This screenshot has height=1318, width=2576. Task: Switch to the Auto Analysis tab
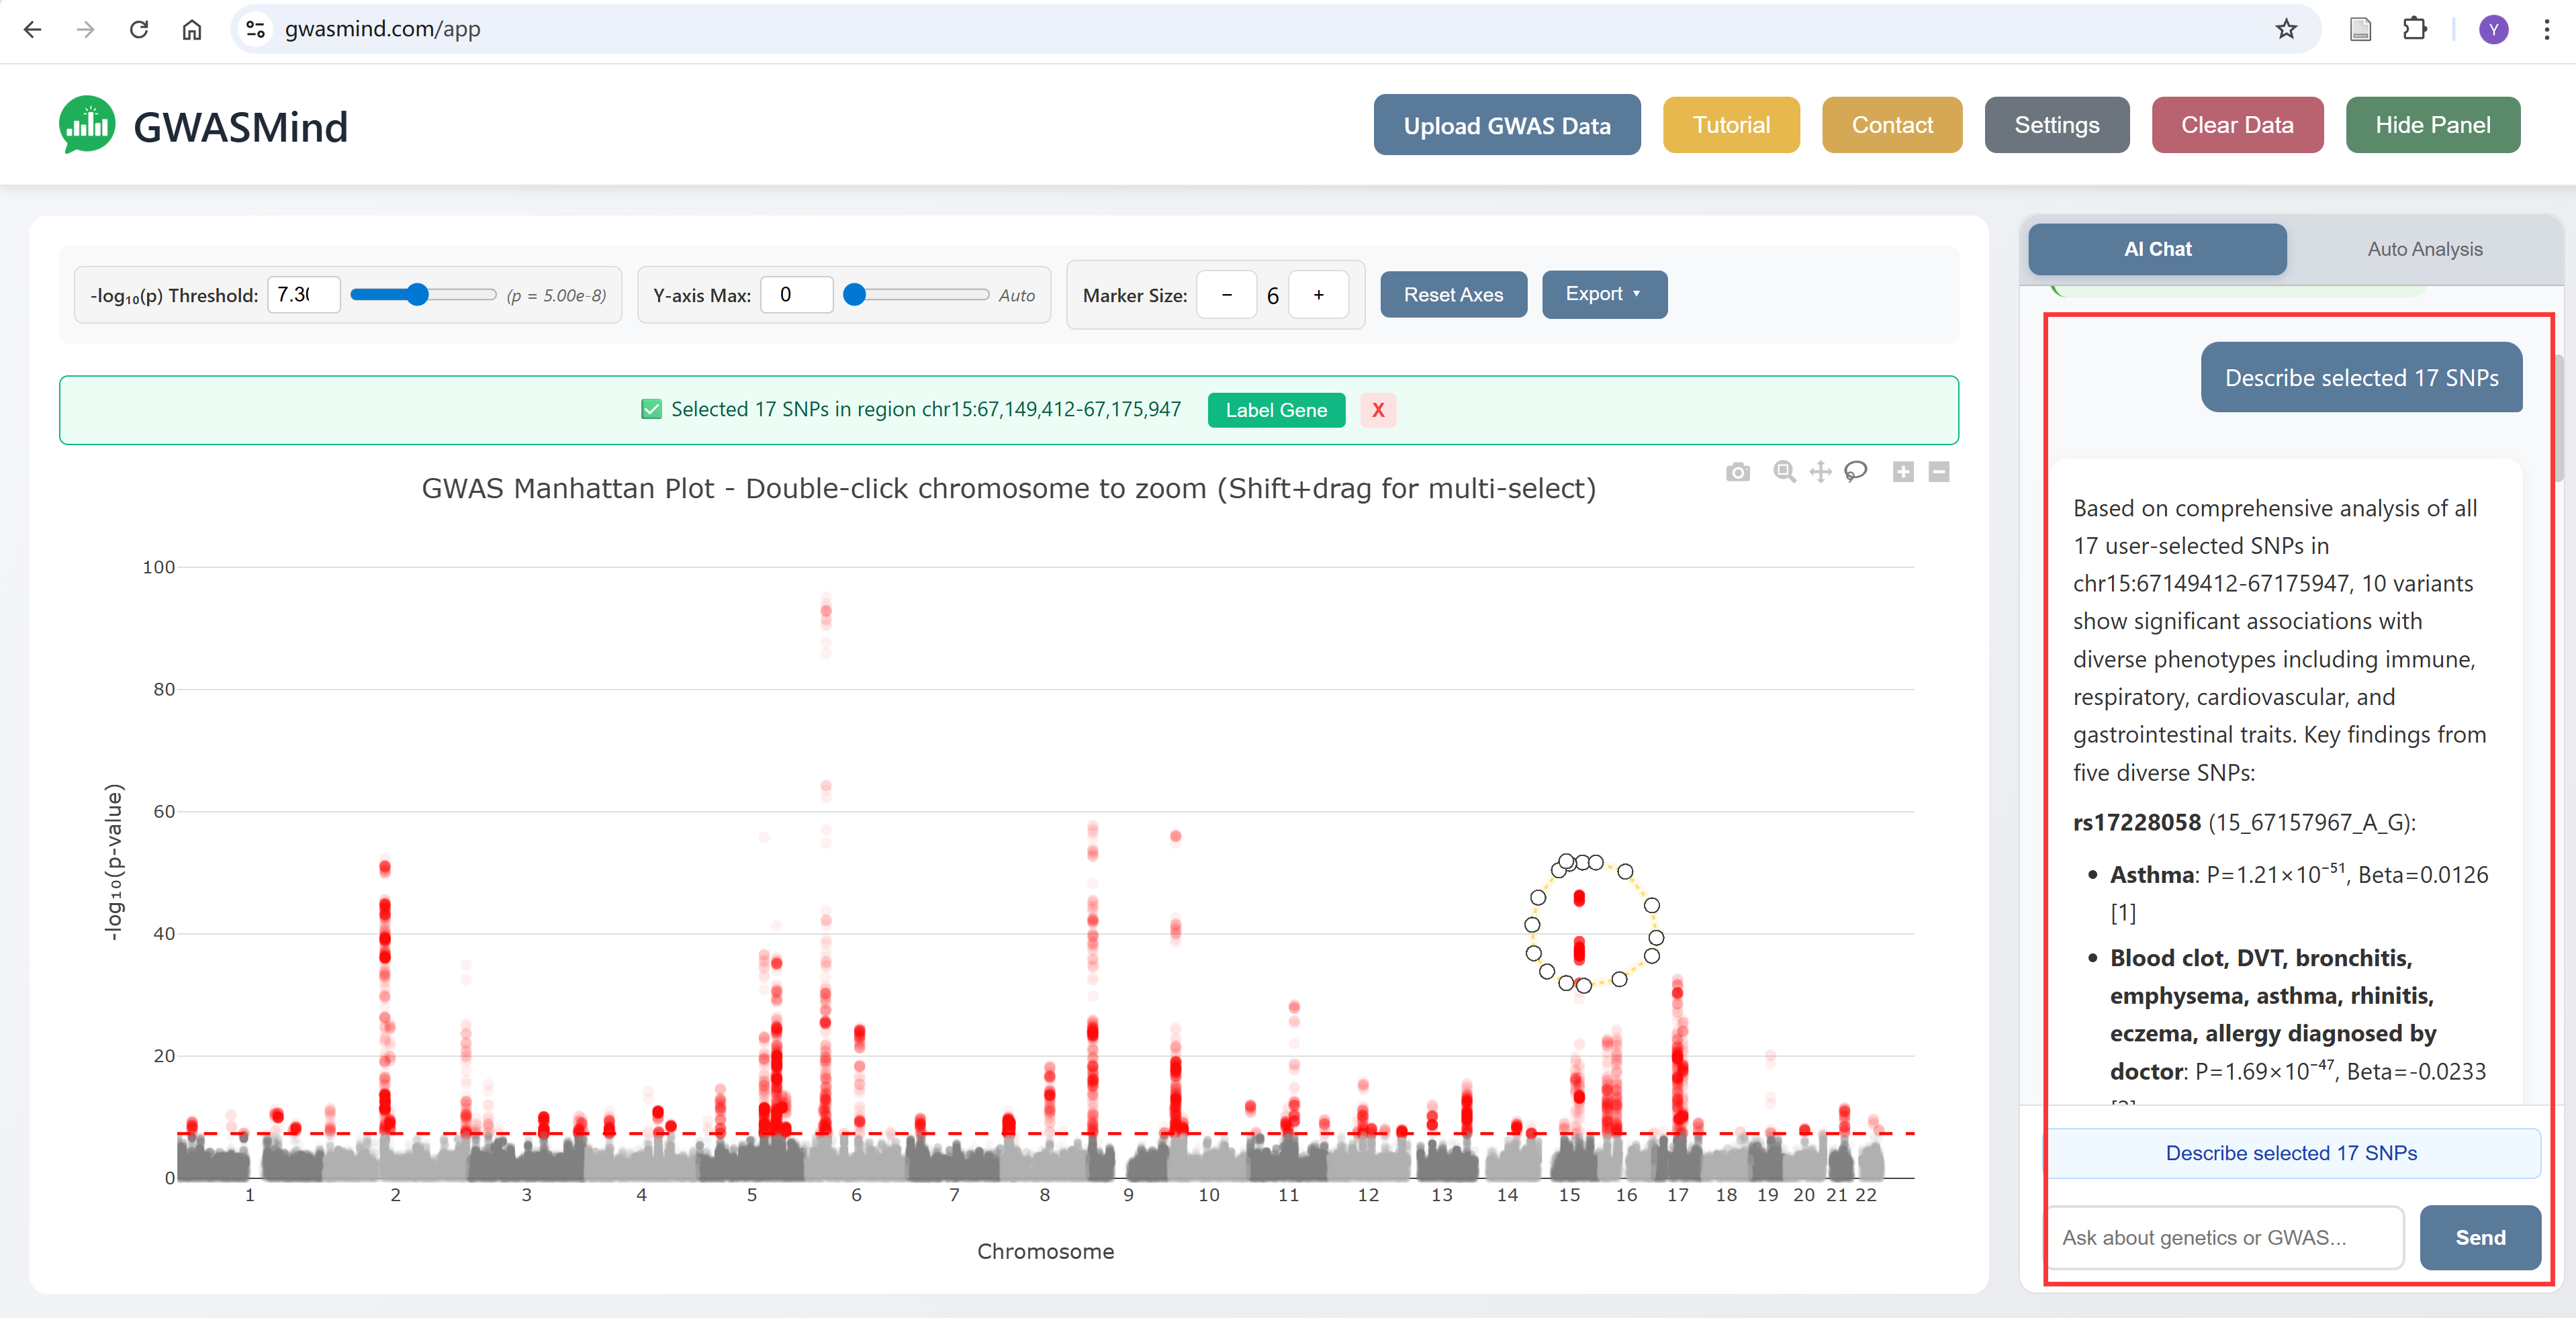coord(2424,249)
